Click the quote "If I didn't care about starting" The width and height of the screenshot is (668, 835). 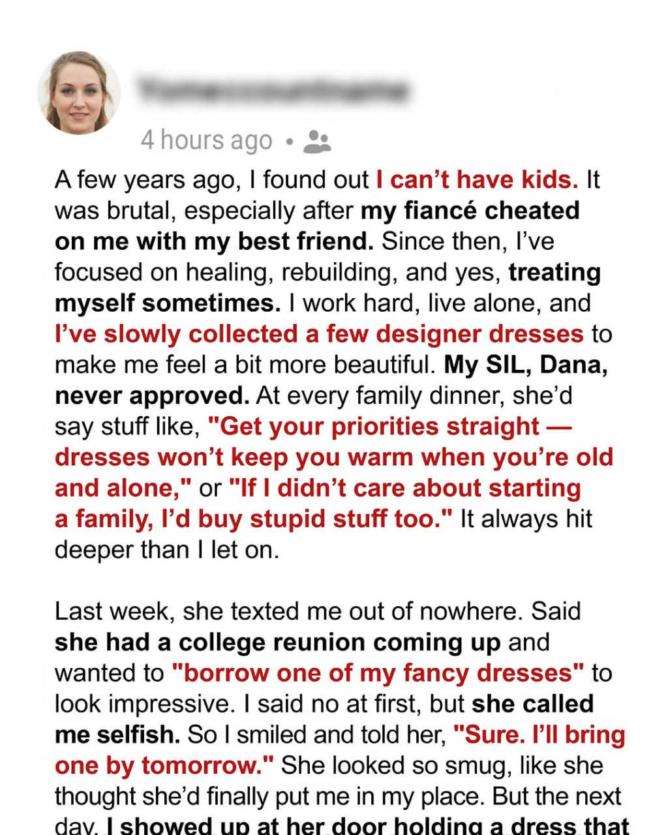click(x=404, y=488)
